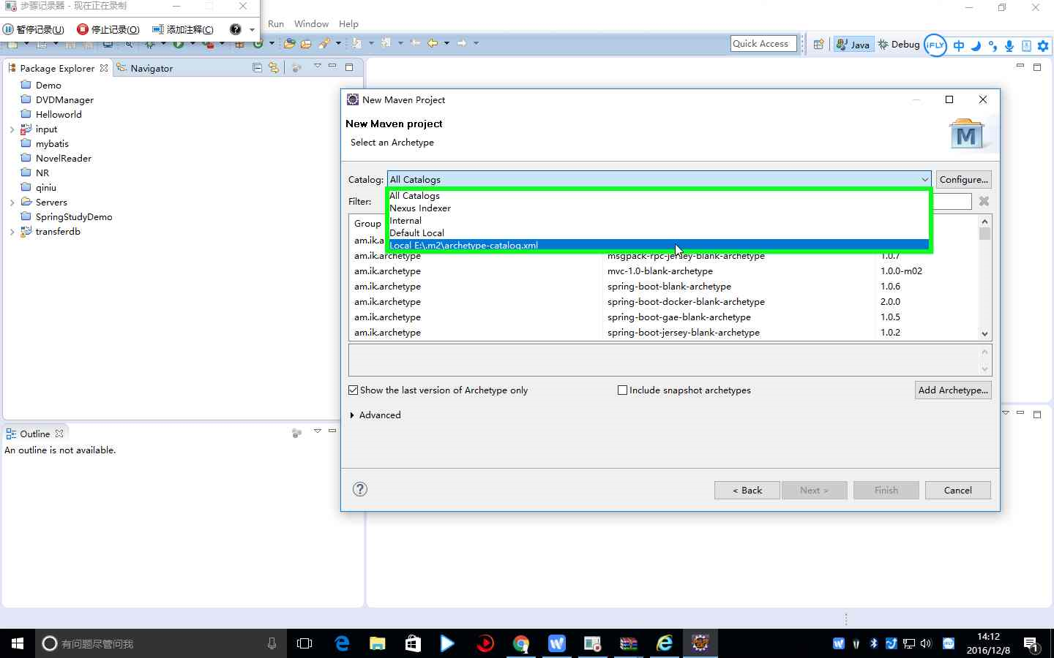Viewport: 1054px width, 658px height.
Task: Expand the transferdb project node
Action: click(12, 232)
